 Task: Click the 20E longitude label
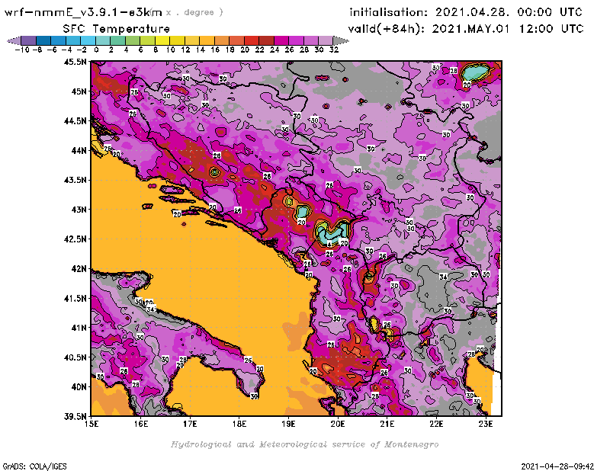[x=338, y=424]
